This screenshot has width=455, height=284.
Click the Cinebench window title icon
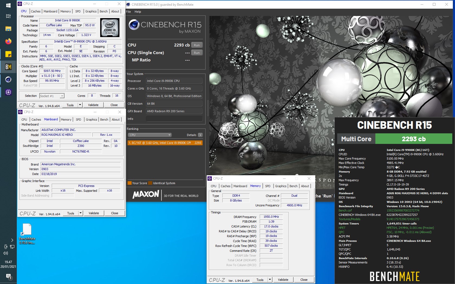pyautogui.click(x=128, y=4)
